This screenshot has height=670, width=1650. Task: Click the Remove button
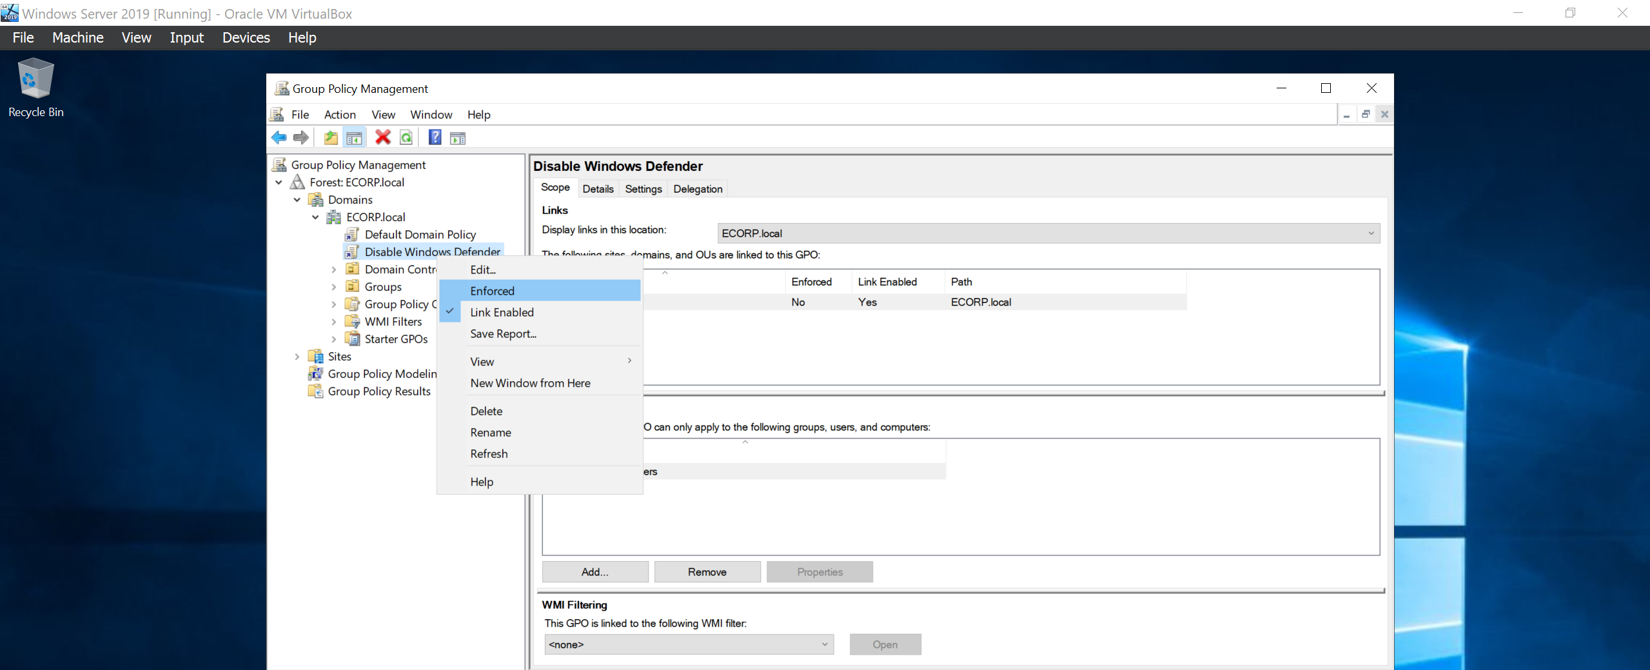coord(707,572)
